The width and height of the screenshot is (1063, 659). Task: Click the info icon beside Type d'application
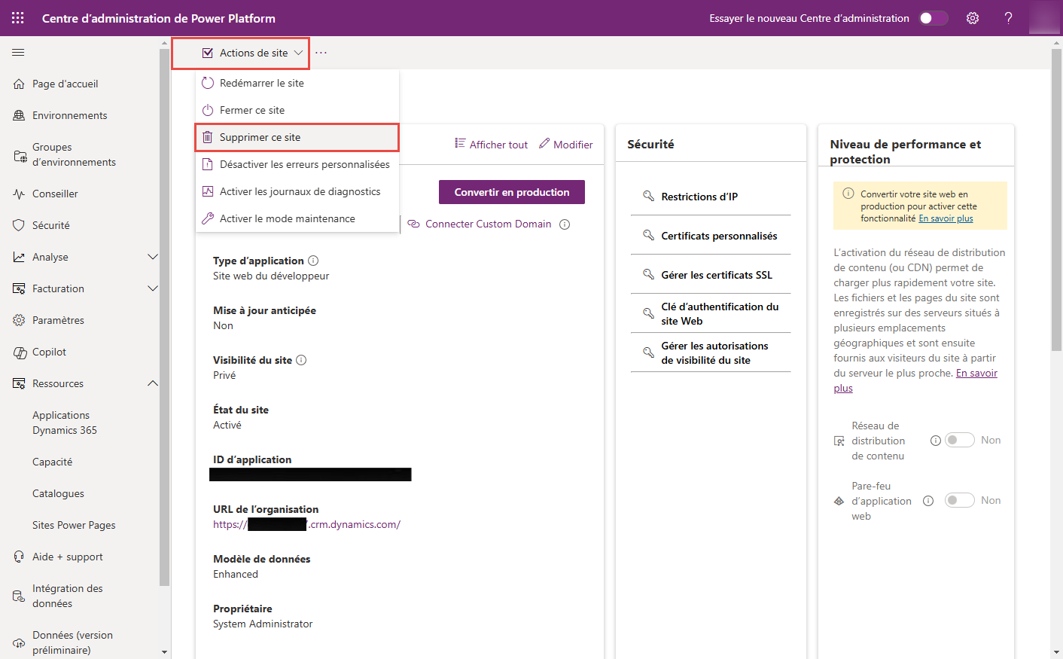tap(313, 261)
